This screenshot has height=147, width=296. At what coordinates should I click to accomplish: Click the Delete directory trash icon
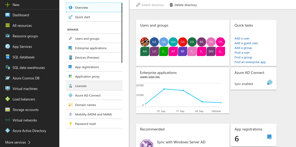171,5
